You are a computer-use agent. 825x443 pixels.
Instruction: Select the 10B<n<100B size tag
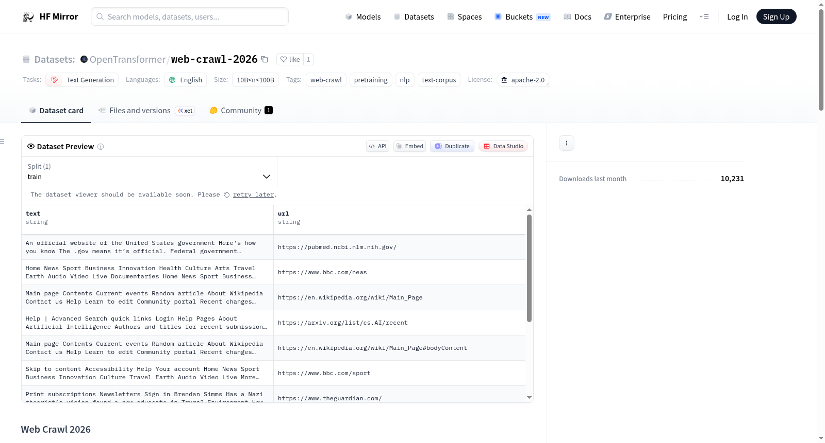(x=255, y=80)
